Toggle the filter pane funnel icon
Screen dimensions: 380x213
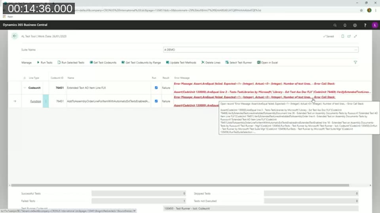pos(355,63)
